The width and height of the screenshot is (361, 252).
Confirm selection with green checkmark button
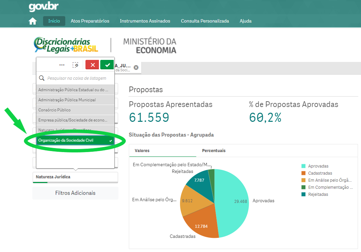(x=107, y=65)
